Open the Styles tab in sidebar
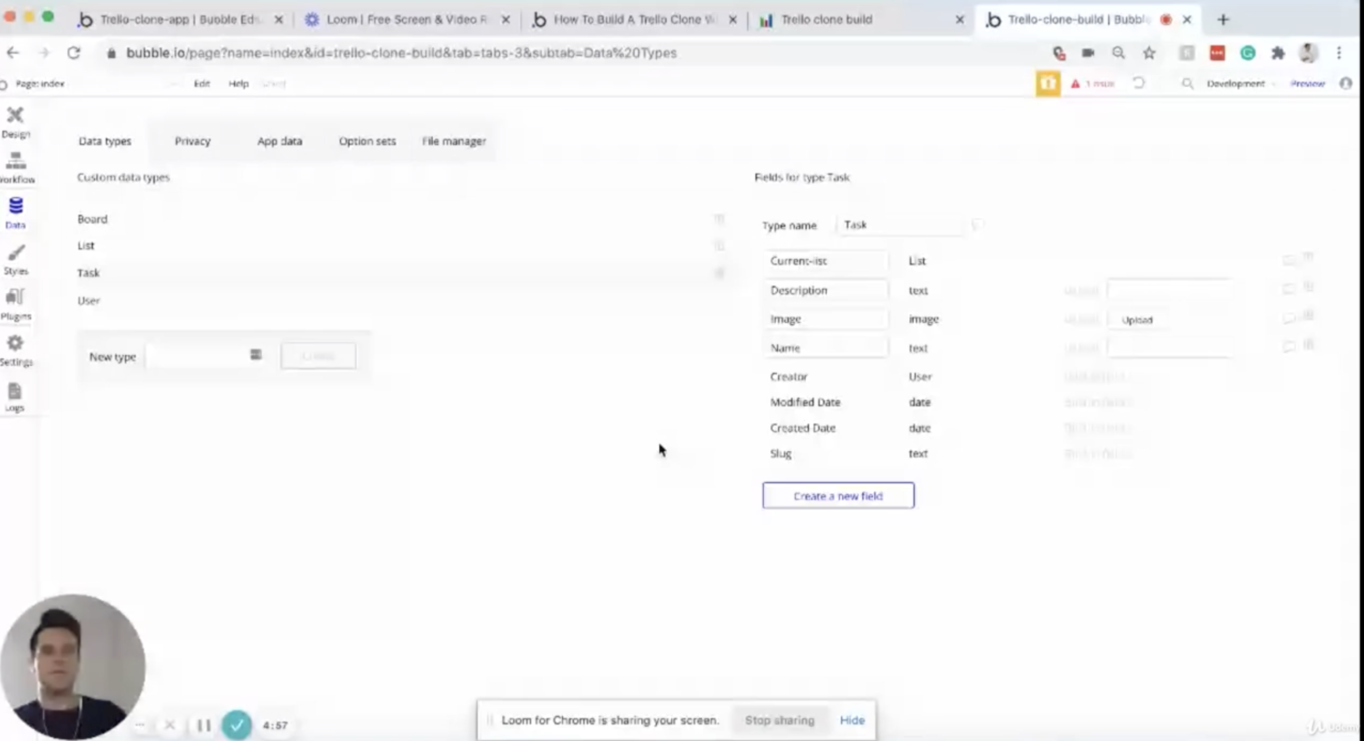The image size is (1364, 741). point(15,259)
